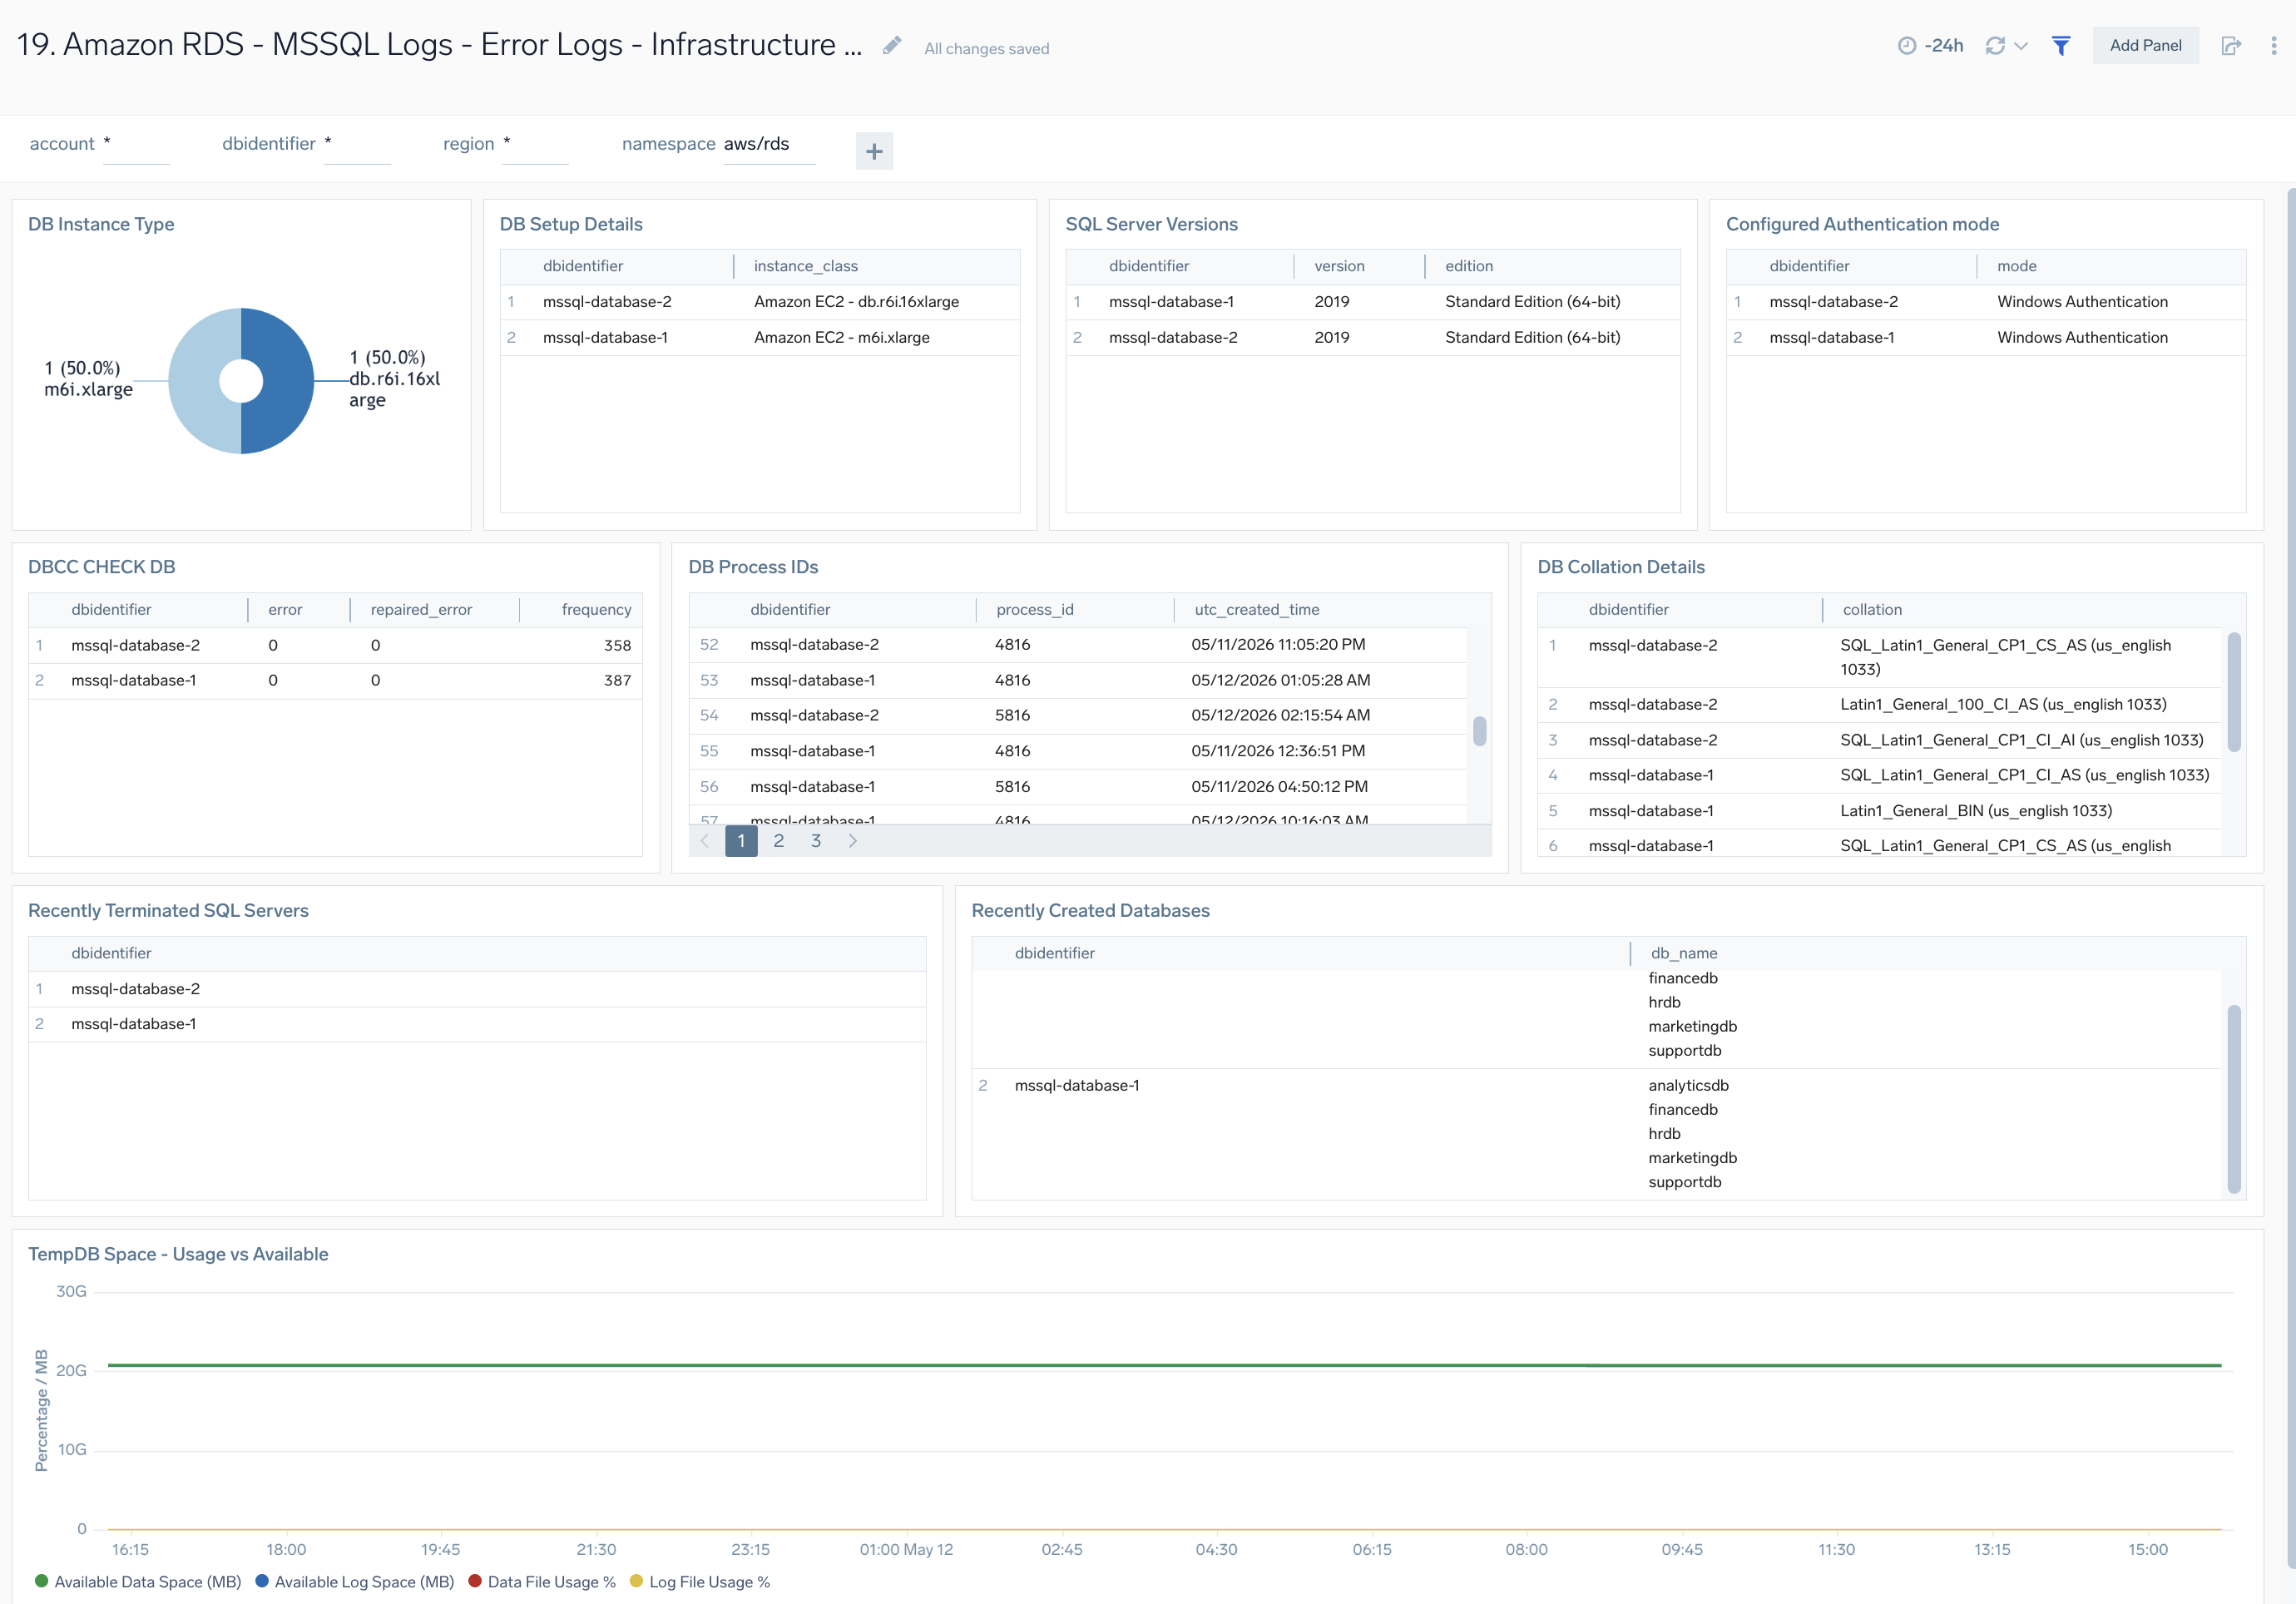Toggle Available Data Space (MB) legend item
The width and height of the screenshot is (2296, 1604).
(x=138, y=1582)
